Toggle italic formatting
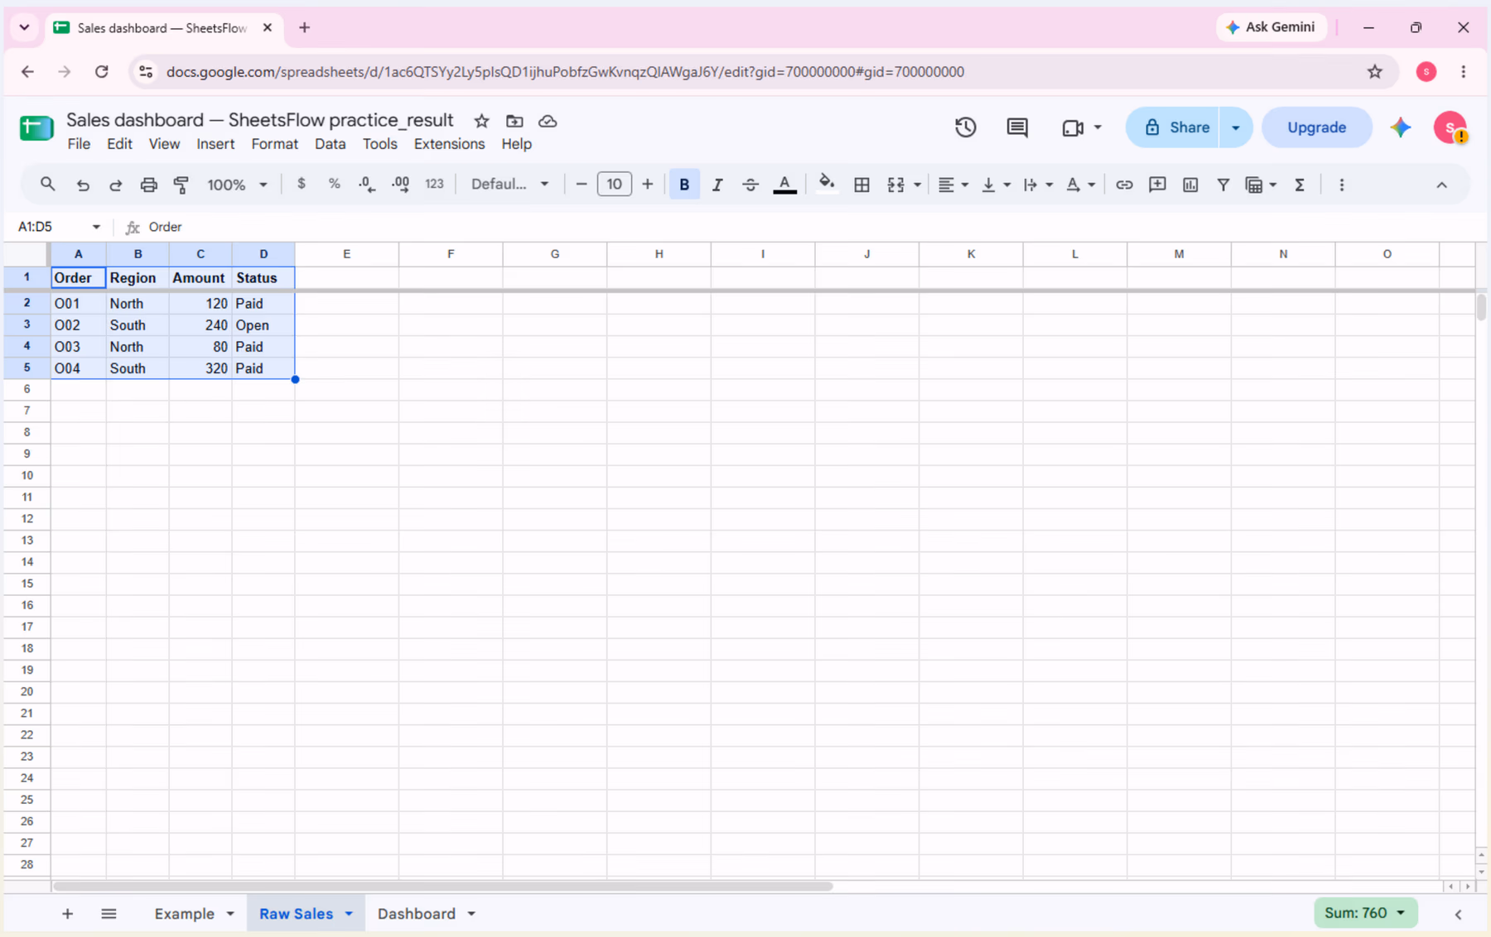This screenshot has width=1491, height=937. pos(717,185)
